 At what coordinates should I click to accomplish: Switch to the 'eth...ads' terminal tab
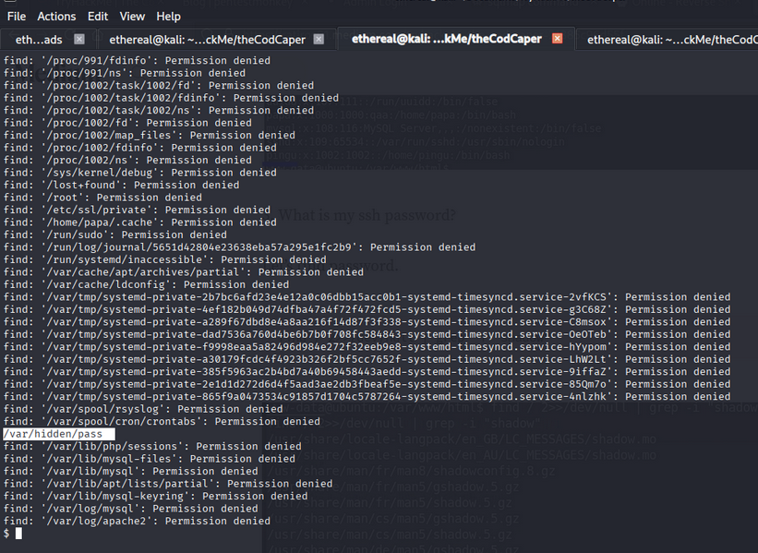39,39
